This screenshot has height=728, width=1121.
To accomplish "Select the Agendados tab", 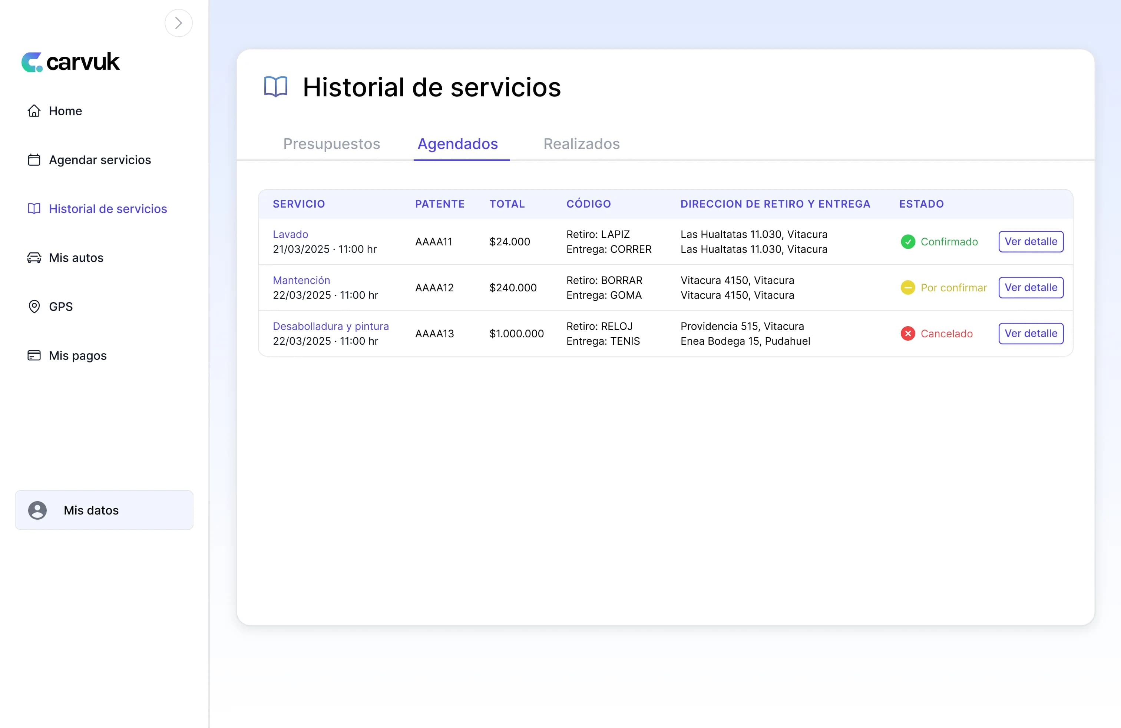I will [x=458, y=143].
